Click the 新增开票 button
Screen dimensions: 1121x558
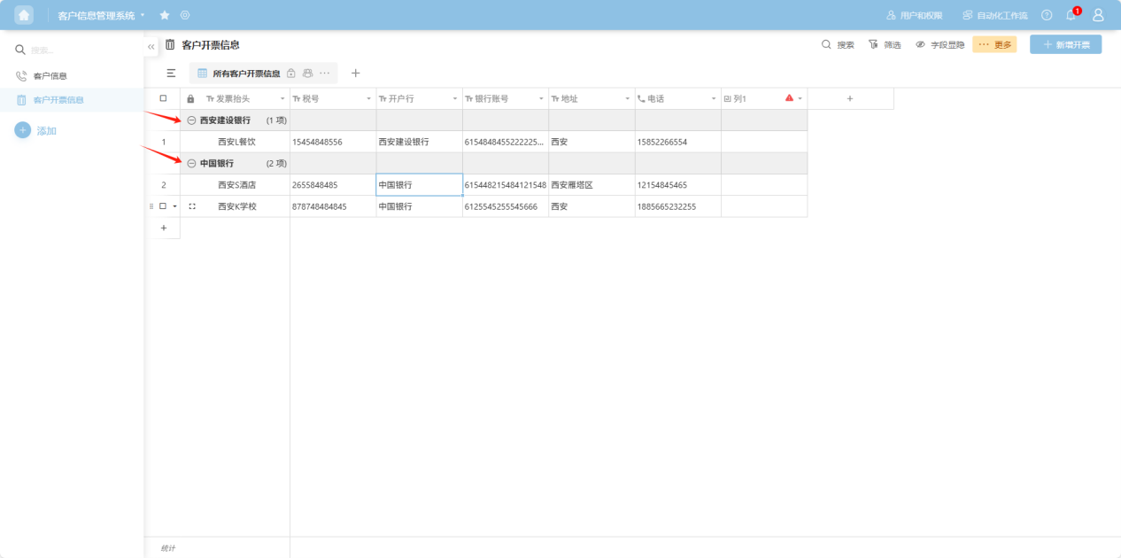(1065, 44)
